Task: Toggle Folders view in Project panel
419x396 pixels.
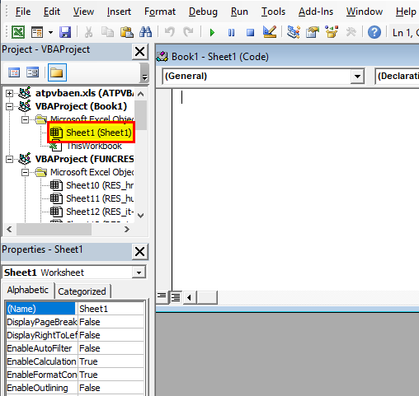Action: (x=57, y=72)
